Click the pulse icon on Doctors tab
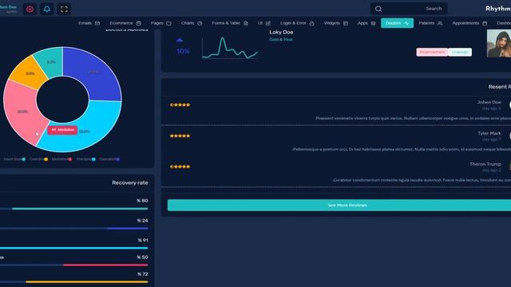The width and height of the screenshot is (511, 287). pos(406,23)
